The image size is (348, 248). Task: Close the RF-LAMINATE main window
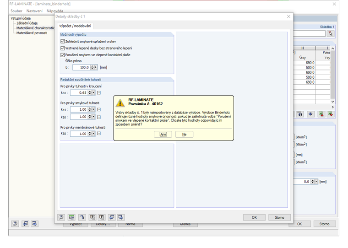pyautogui.click(x=334, y=4)
